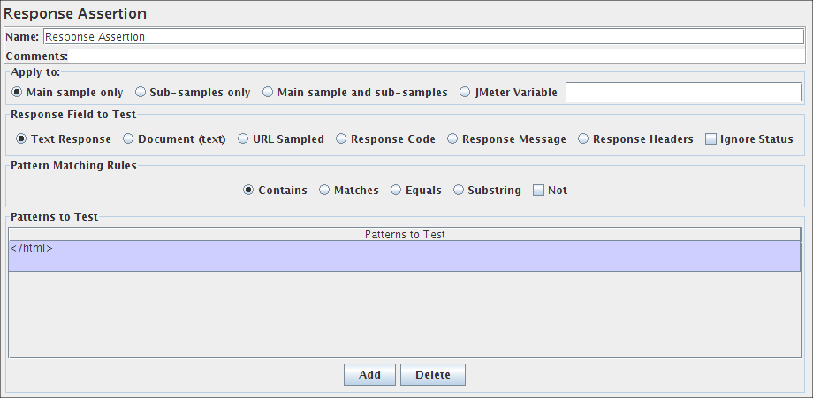Choose Document (text) response field
The image size is (813, 398).
pos(128,139)
